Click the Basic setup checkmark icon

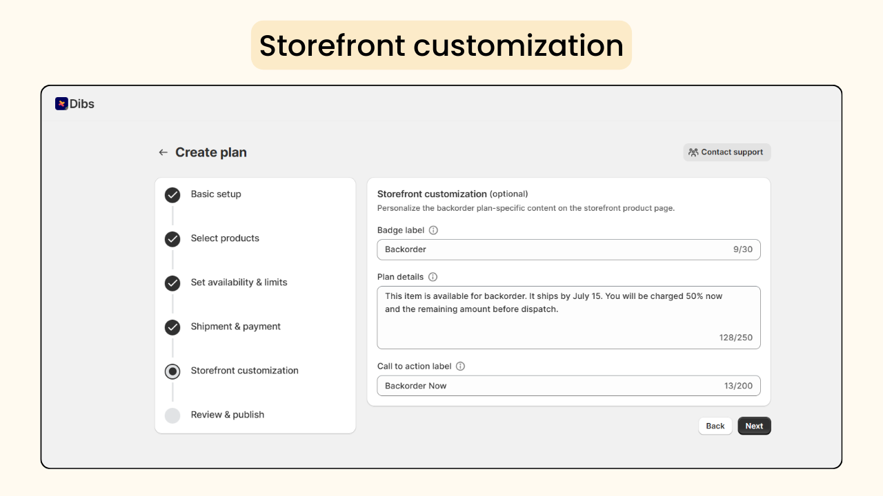[172, 195]
